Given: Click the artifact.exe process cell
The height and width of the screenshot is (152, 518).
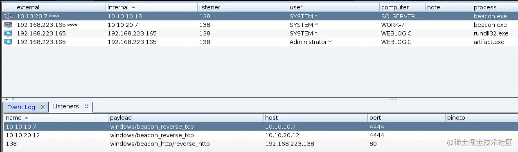Looking at the screenshot, I should (x=489, y=42).
